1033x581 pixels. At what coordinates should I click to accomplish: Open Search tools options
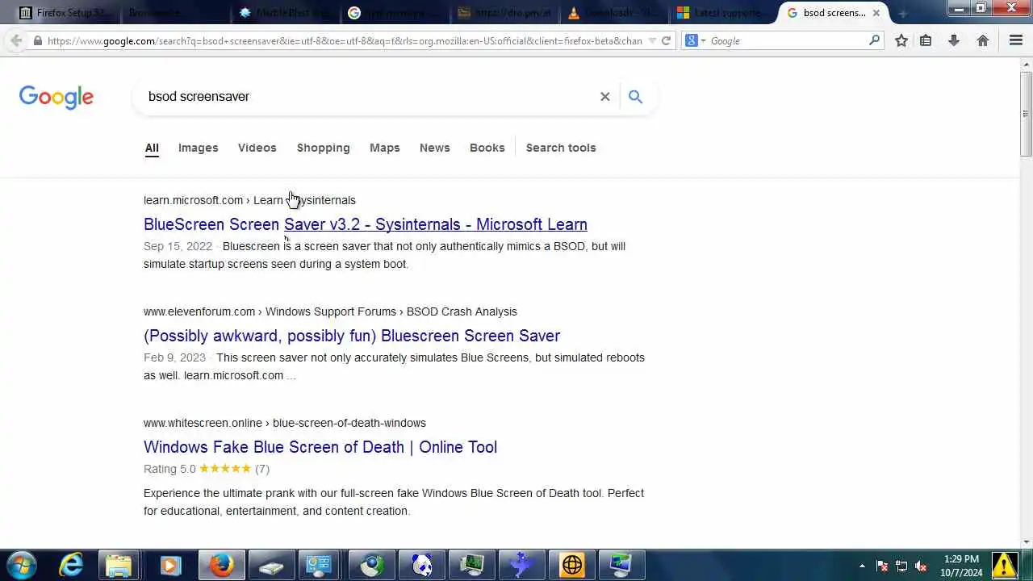[x=561, y=148]
